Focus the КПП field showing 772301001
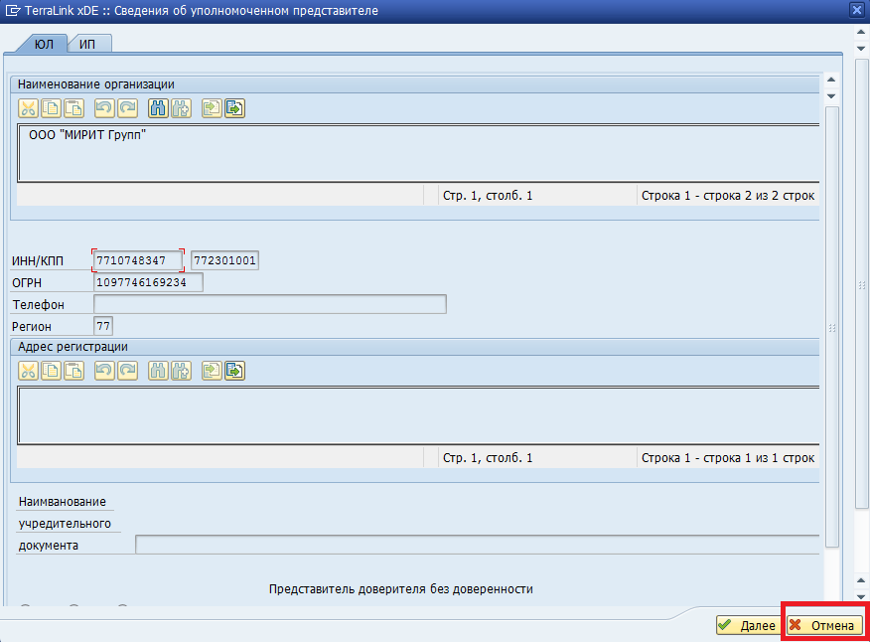 [x=224, y=261]
